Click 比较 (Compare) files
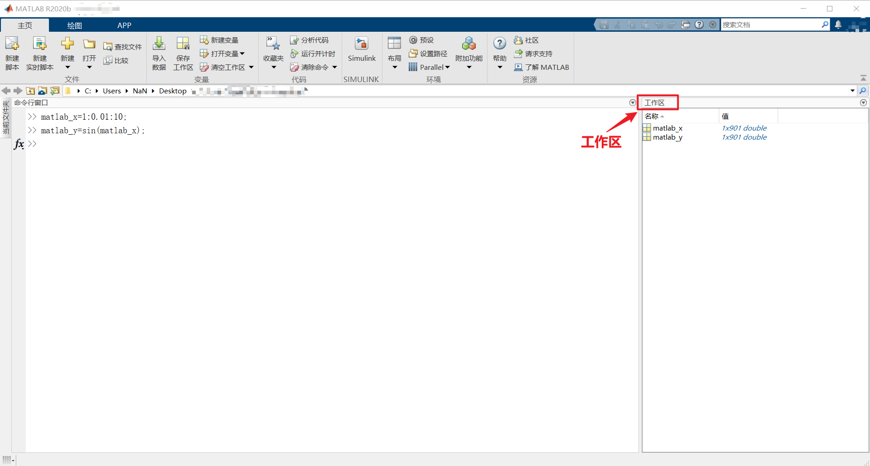870x466 pixels. (x=116, y=60)
